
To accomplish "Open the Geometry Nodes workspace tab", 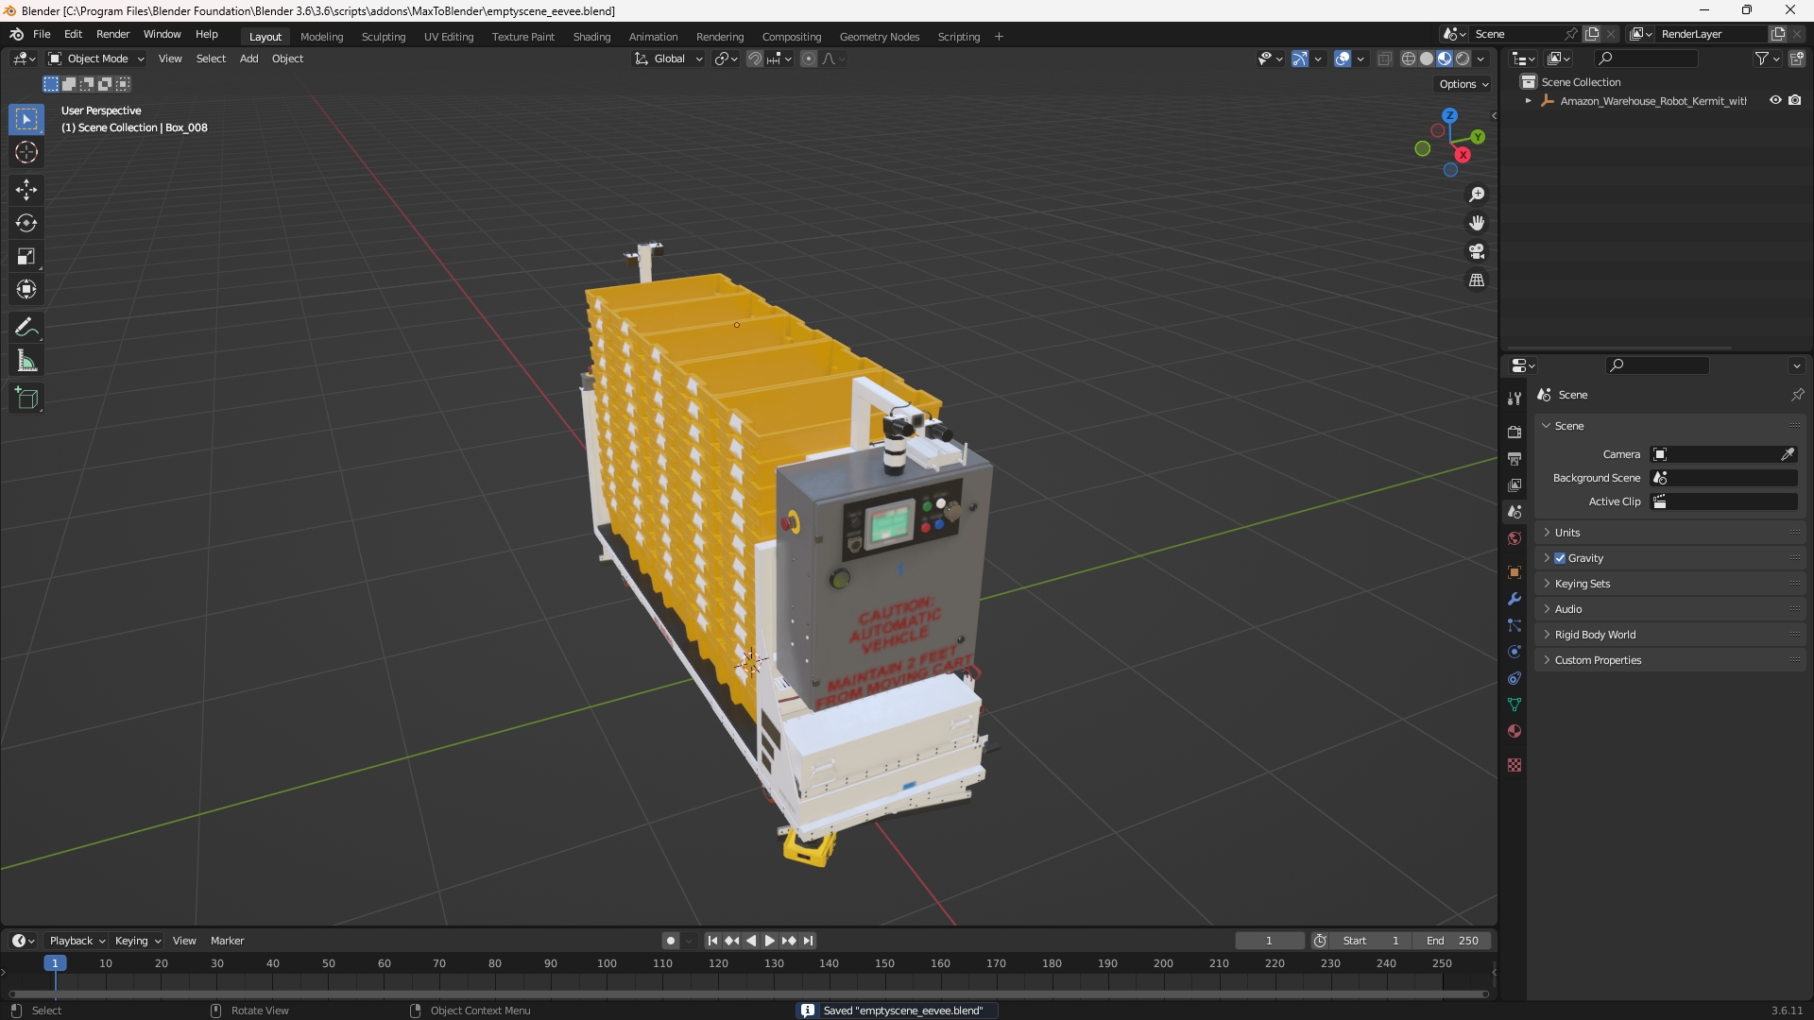I will [x=879, y=37].
